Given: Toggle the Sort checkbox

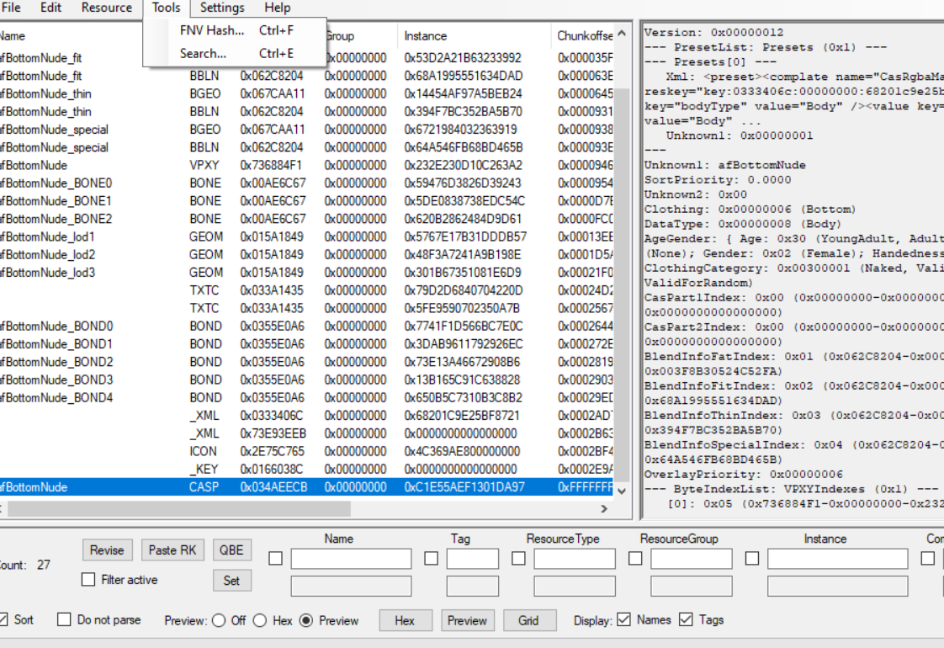Looking at the screenshot, I should [x=3, y=619].
